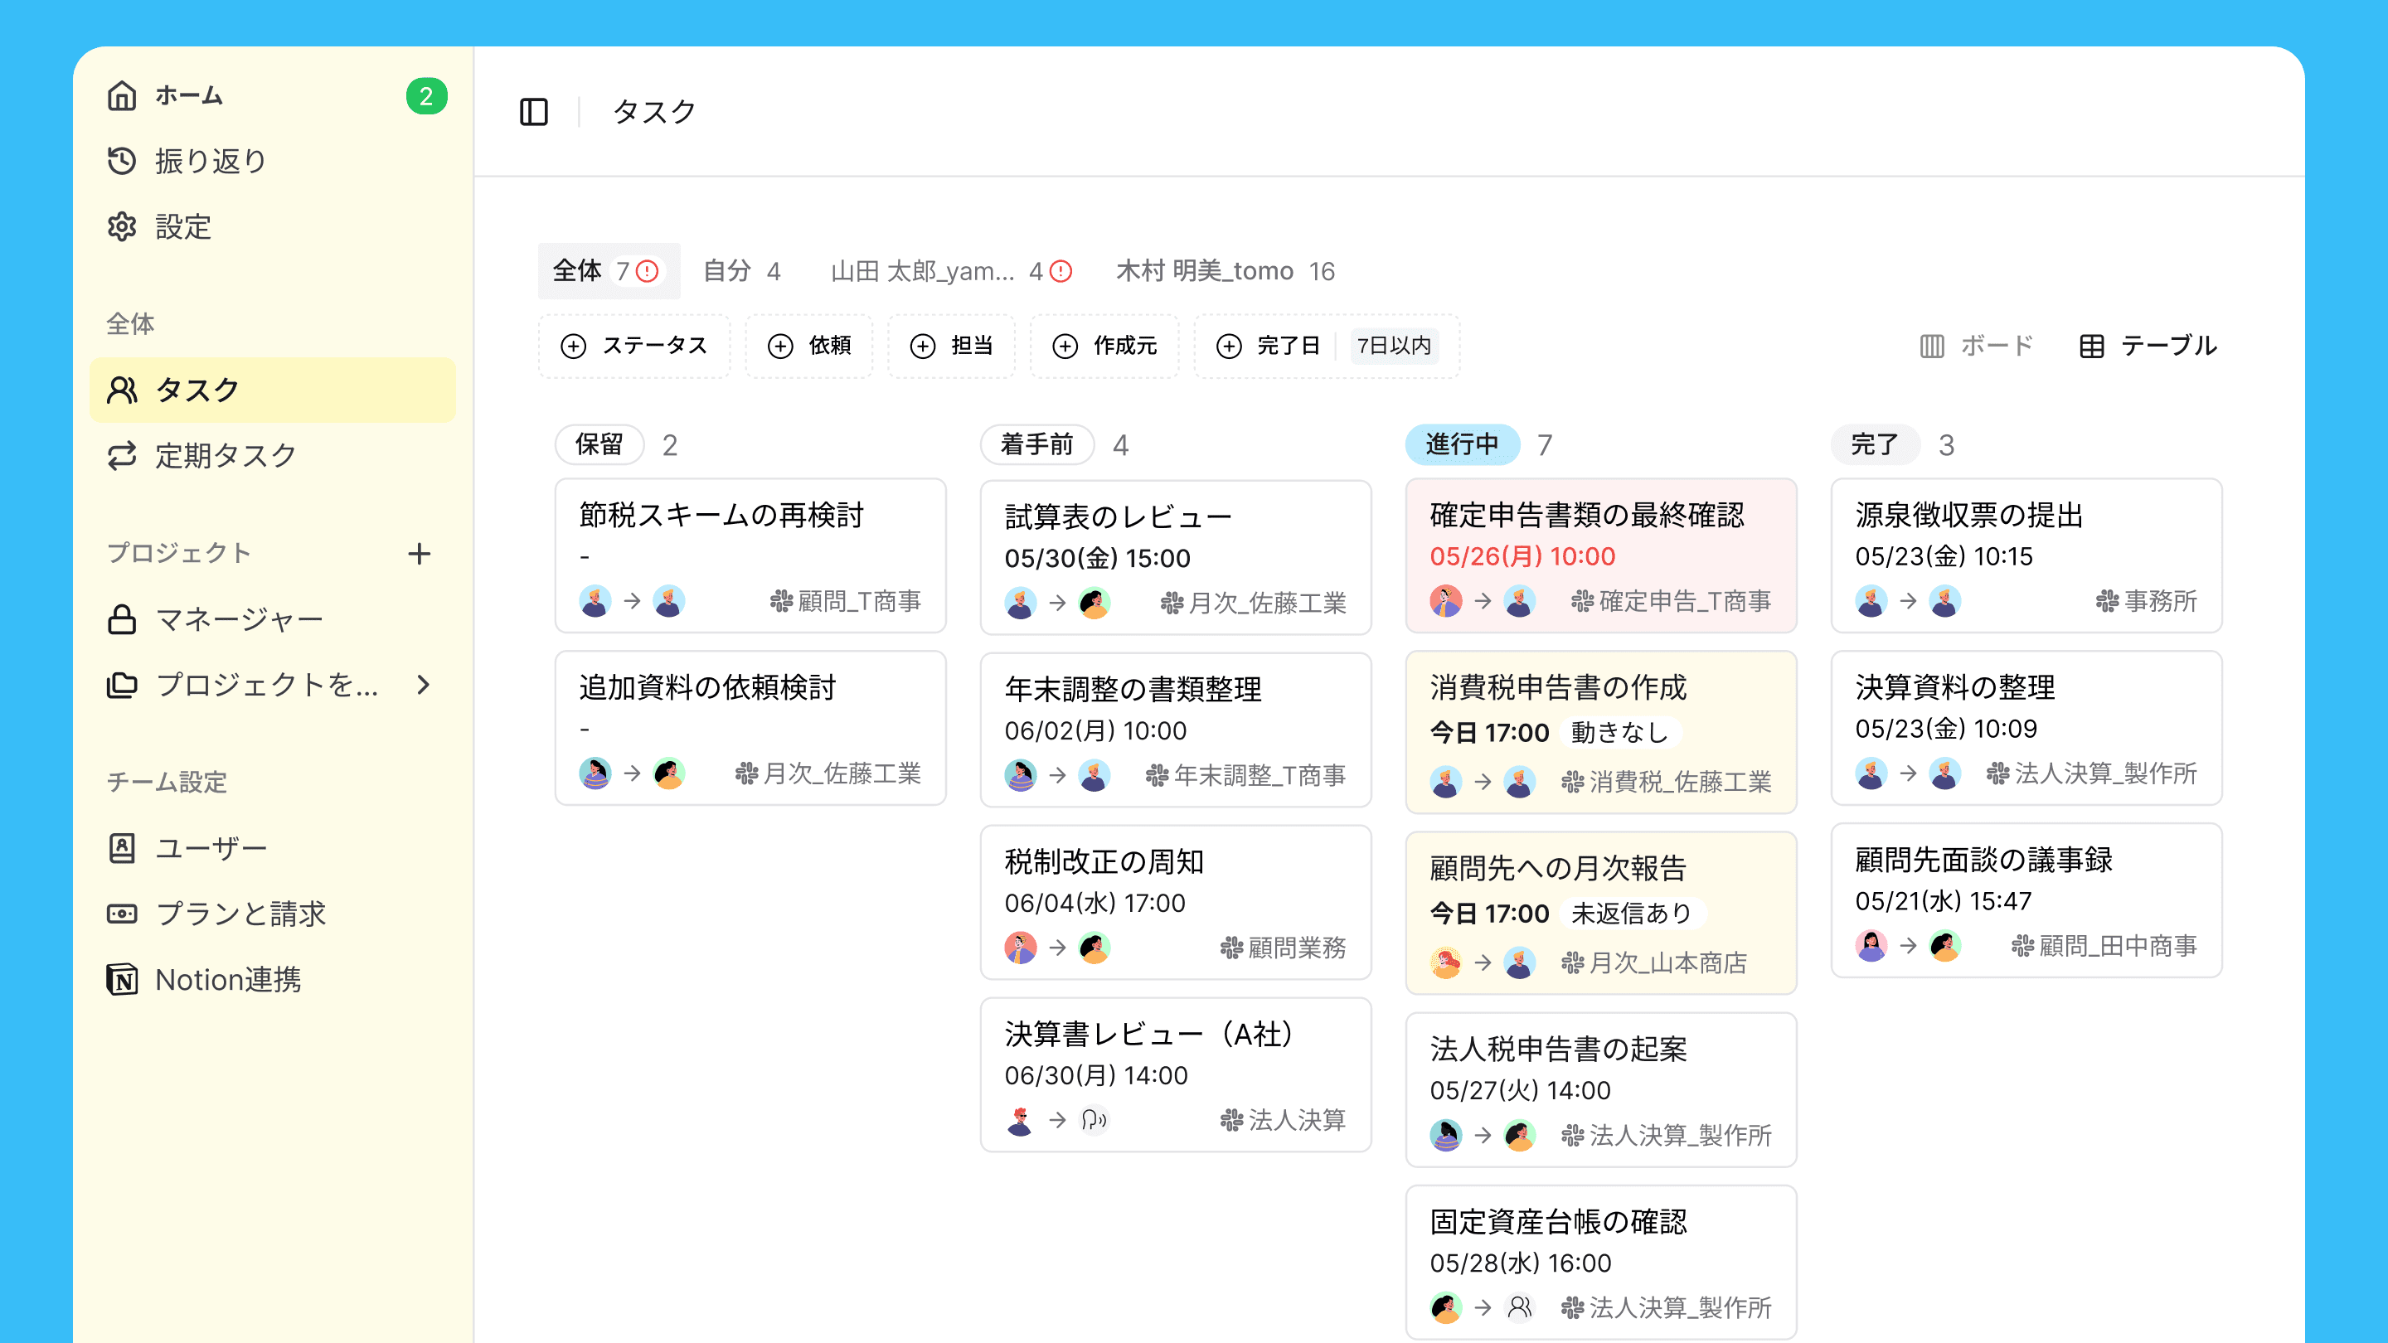2388x1343 pixels.
Task: Open the ステータス filter dropdown
Action: point(634,346)
